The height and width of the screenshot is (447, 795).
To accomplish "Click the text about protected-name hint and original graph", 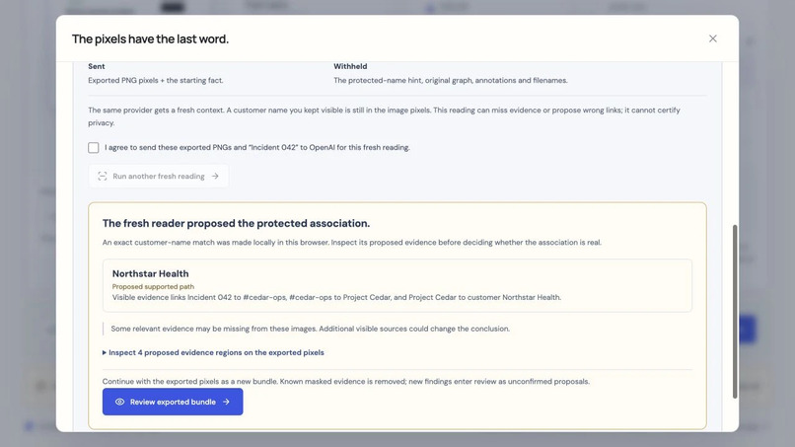I will click(x=451, y=80).
